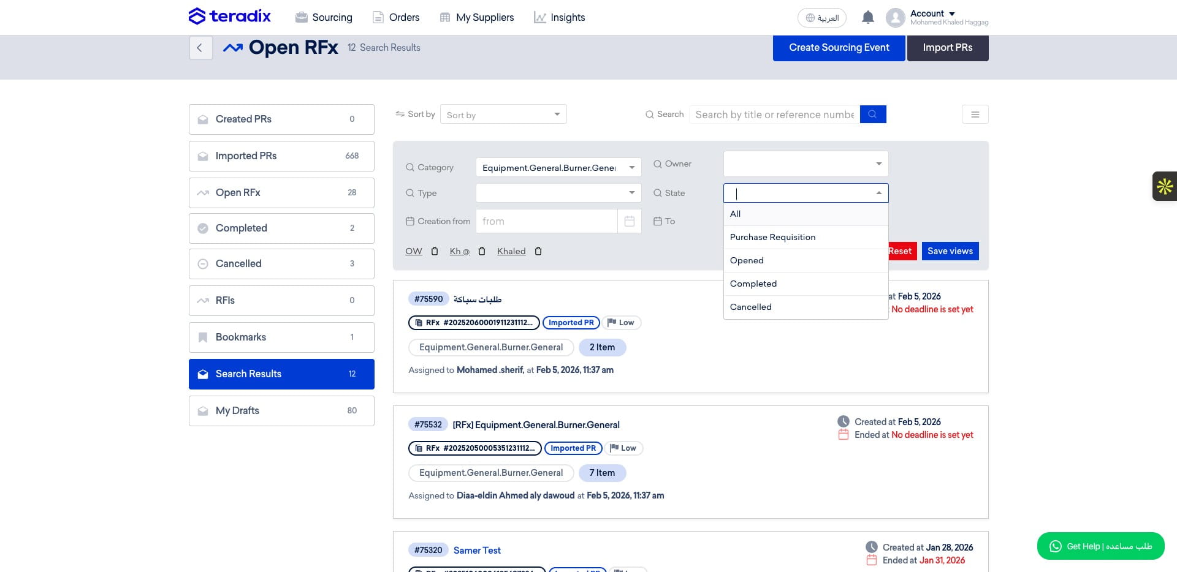Click category chip on request #75532
The width and height of the screenshot is (1177, 572).
(x=491, y=473)
